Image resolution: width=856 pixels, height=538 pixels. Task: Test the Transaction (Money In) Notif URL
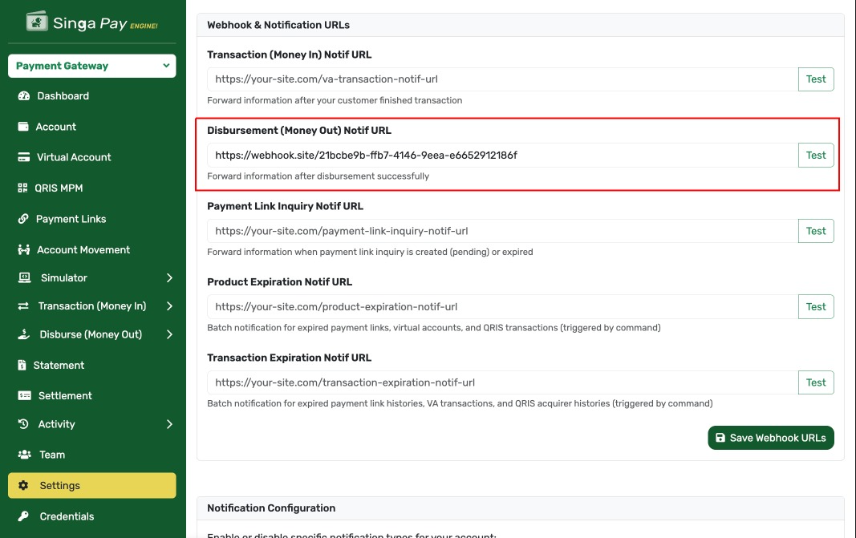(x=816, y=79)
